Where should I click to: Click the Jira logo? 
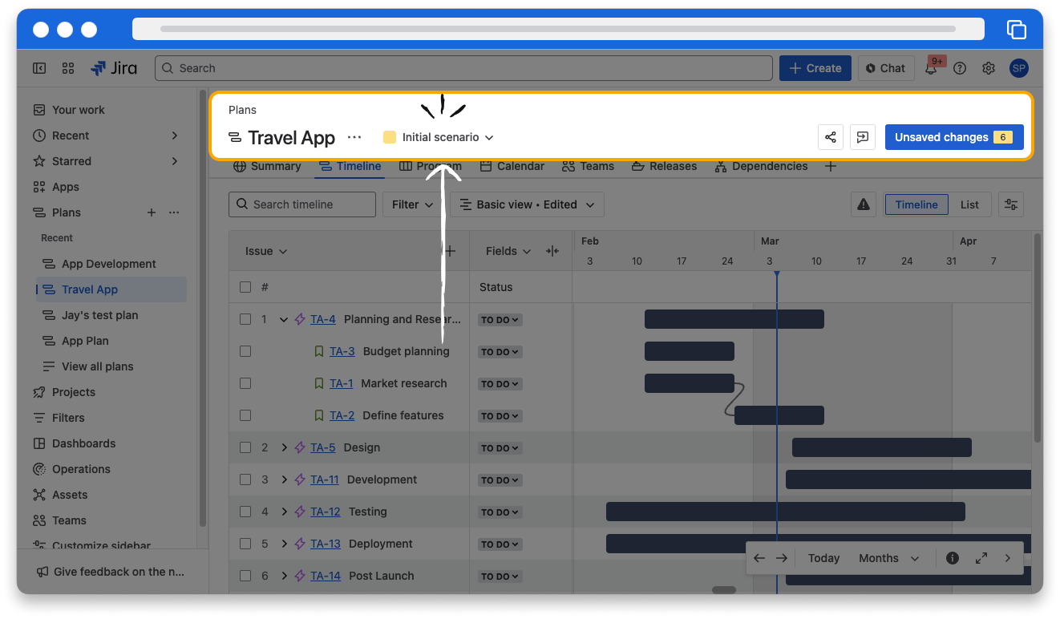coord(114,68)
